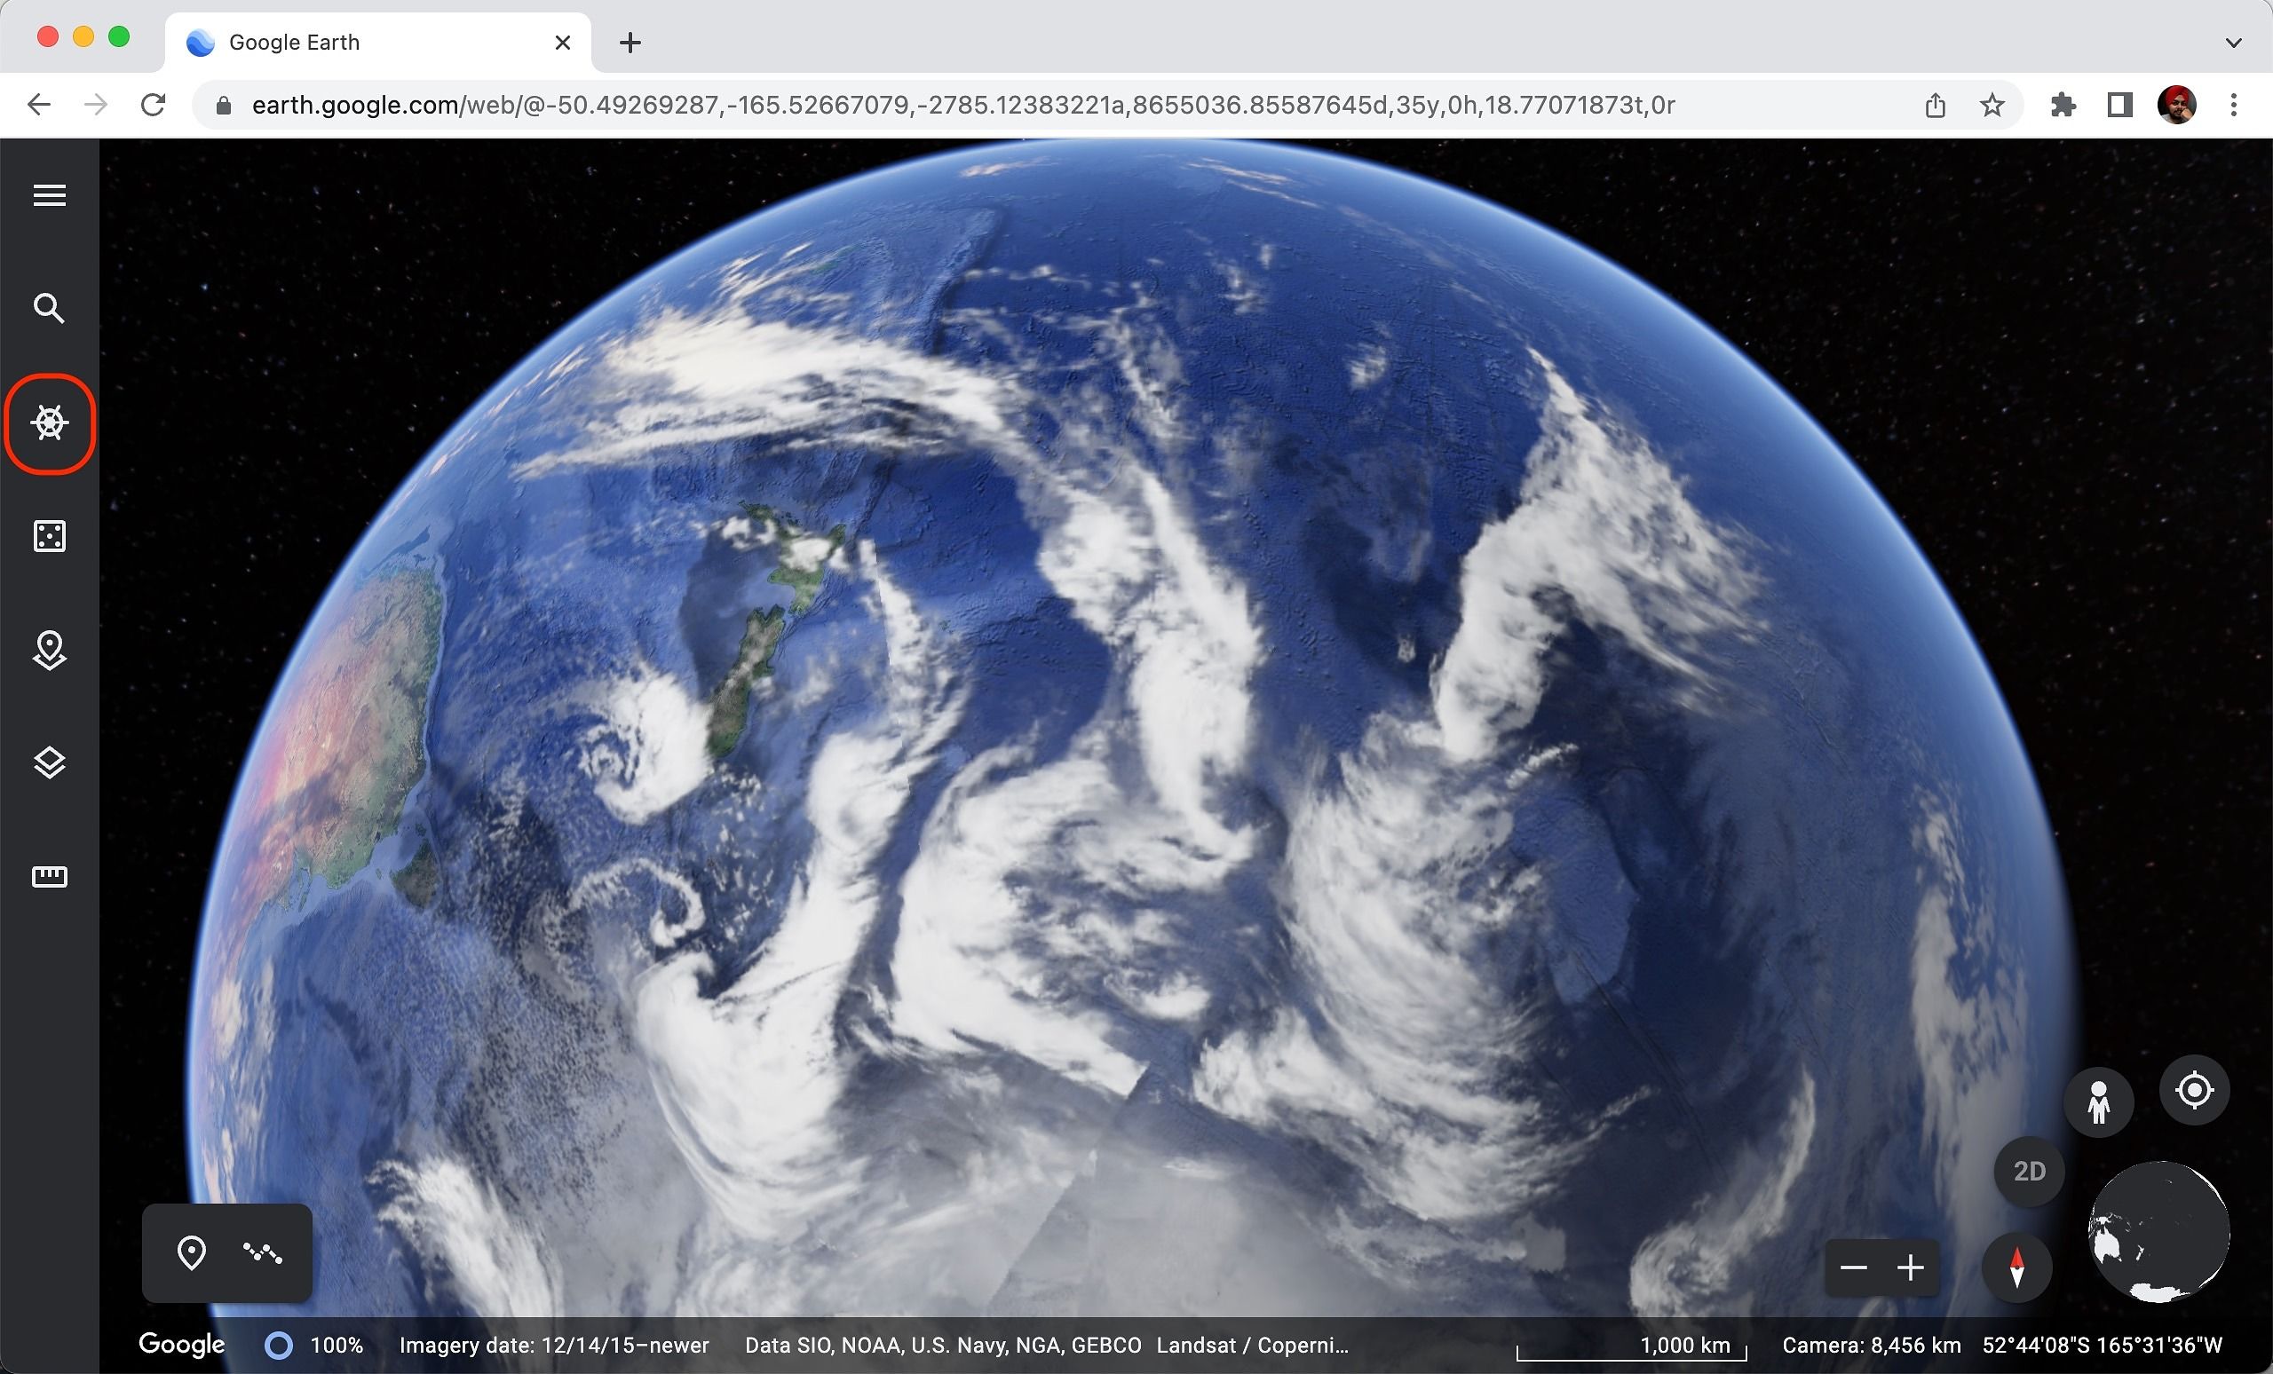This screenshot has height=1374, width=2273.
Task: Click the Chrome extensions puzzle icon
Action: click(x=2062, y=104)
